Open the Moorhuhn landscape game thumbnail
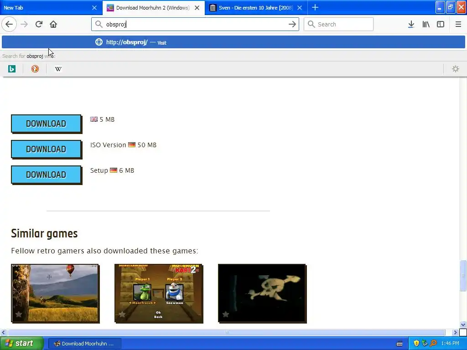Image resolution: width=467 pixels, height=350 pixels. tap(55, 293)
